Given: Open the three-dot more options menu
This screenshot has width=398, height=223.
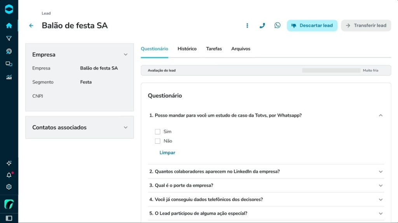Looking at the screenshot, I should (247, 26).
